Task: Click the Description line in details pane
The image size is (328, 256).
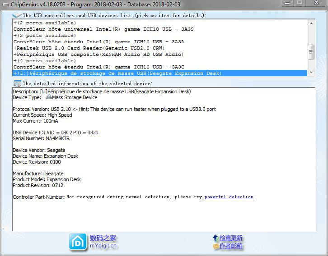Action: pos(102,91)
